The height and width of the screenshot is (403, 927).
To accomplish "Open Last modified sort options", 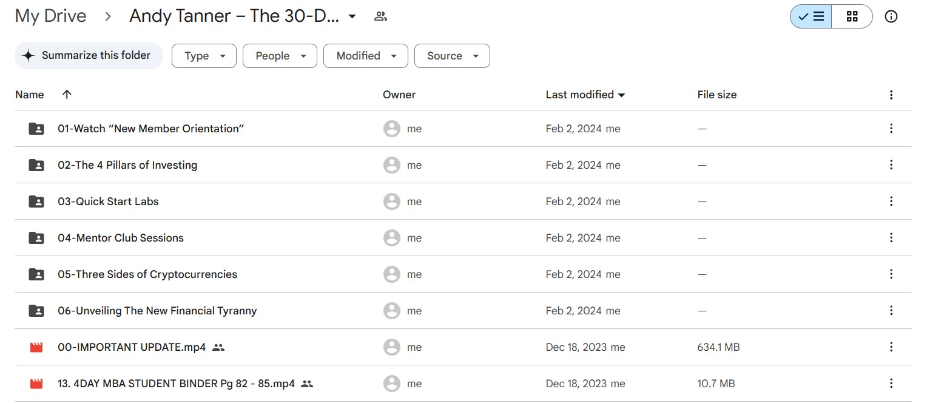I will click(585, 95).
